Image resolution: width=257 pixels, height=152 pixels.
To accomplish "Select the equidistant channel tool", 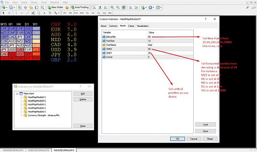I will point(33,13).
